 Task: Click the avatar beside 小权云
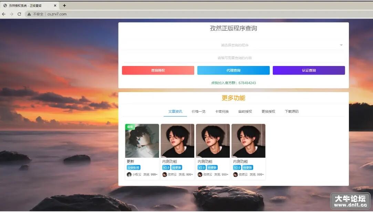129,175
